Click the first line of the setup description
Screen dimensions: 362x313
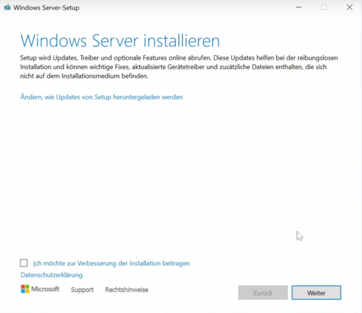179,58
